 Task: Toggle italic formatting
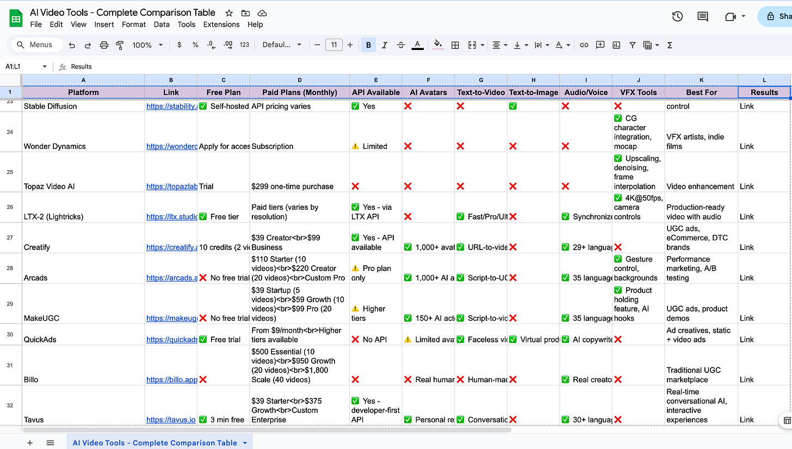pos(385,45)
